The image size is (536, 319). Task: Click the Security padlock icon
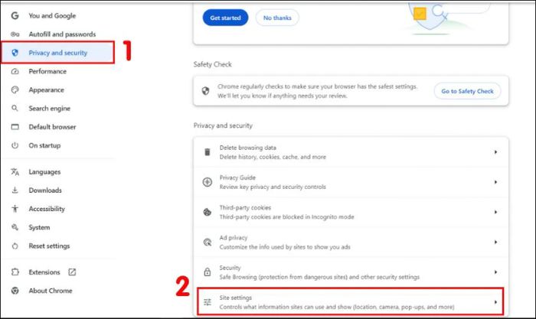pos(208,272)
